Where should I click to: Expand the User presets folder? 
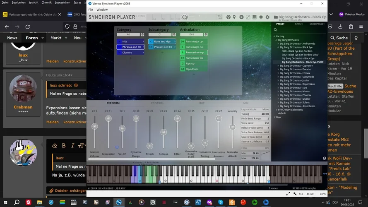click(x=274, y=117)
